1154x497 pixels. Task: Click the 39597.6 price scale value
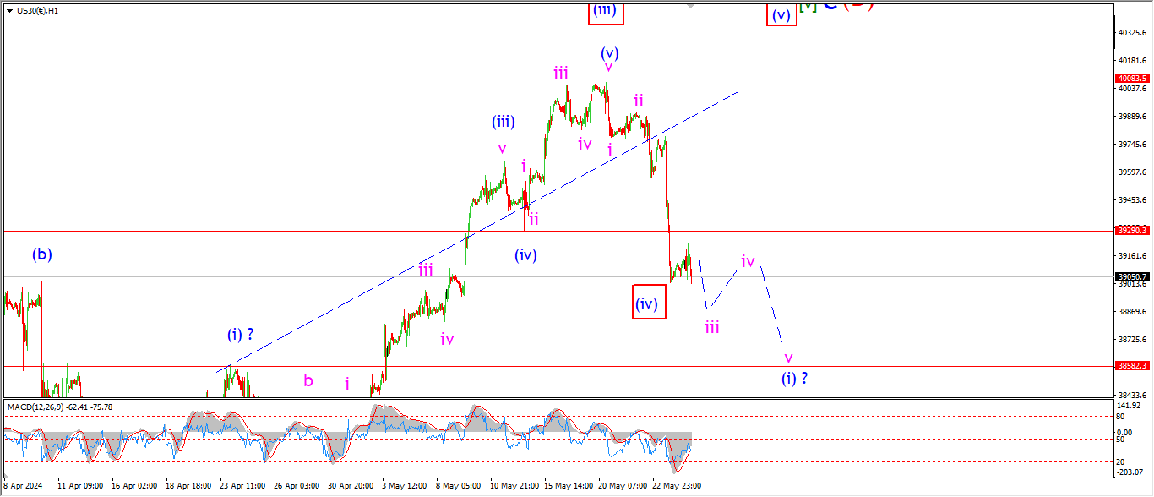tap(1132, 172)
